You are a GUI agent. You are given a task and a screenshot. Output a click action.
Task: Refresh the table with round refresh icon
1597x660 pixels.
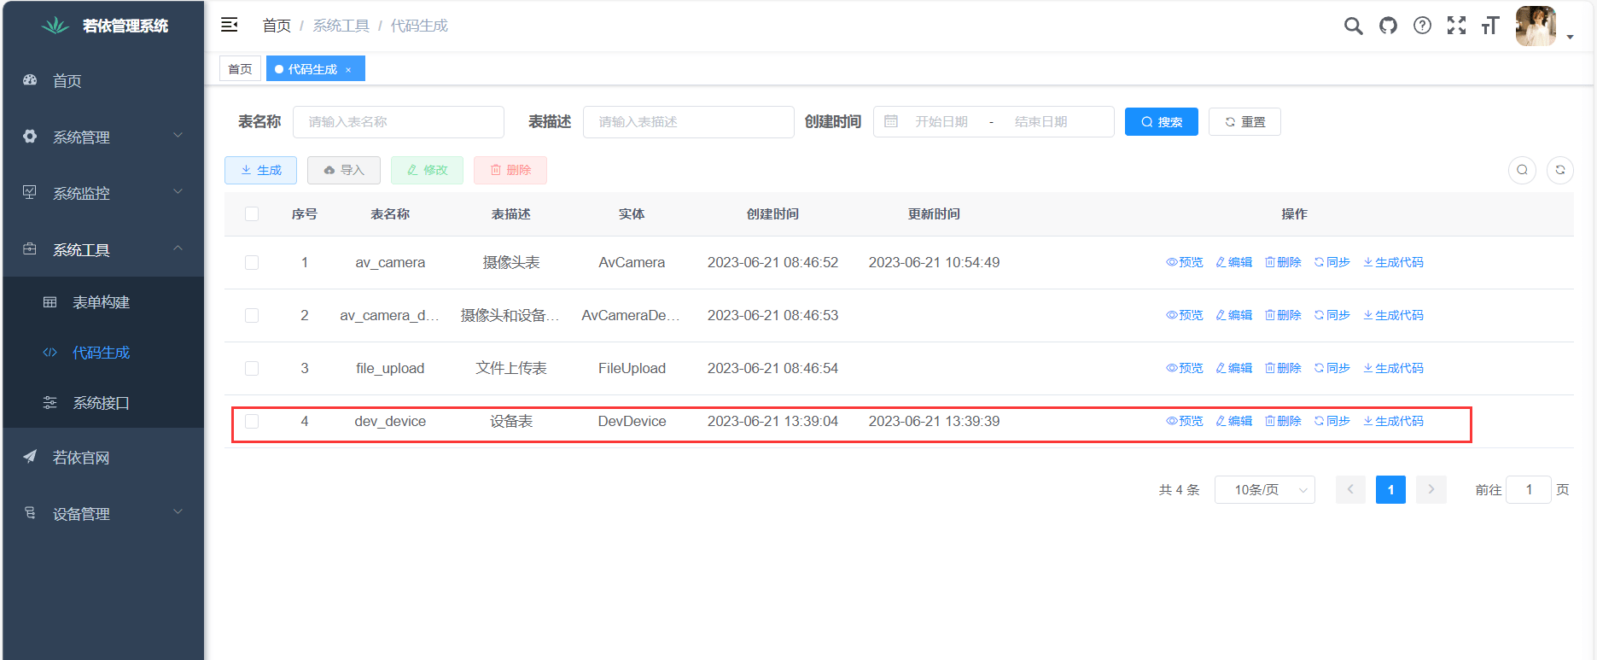[x=1559, y=170]
